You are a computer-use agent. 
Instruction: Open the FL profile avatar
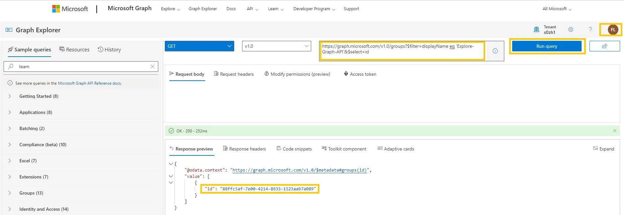point(613,30)
